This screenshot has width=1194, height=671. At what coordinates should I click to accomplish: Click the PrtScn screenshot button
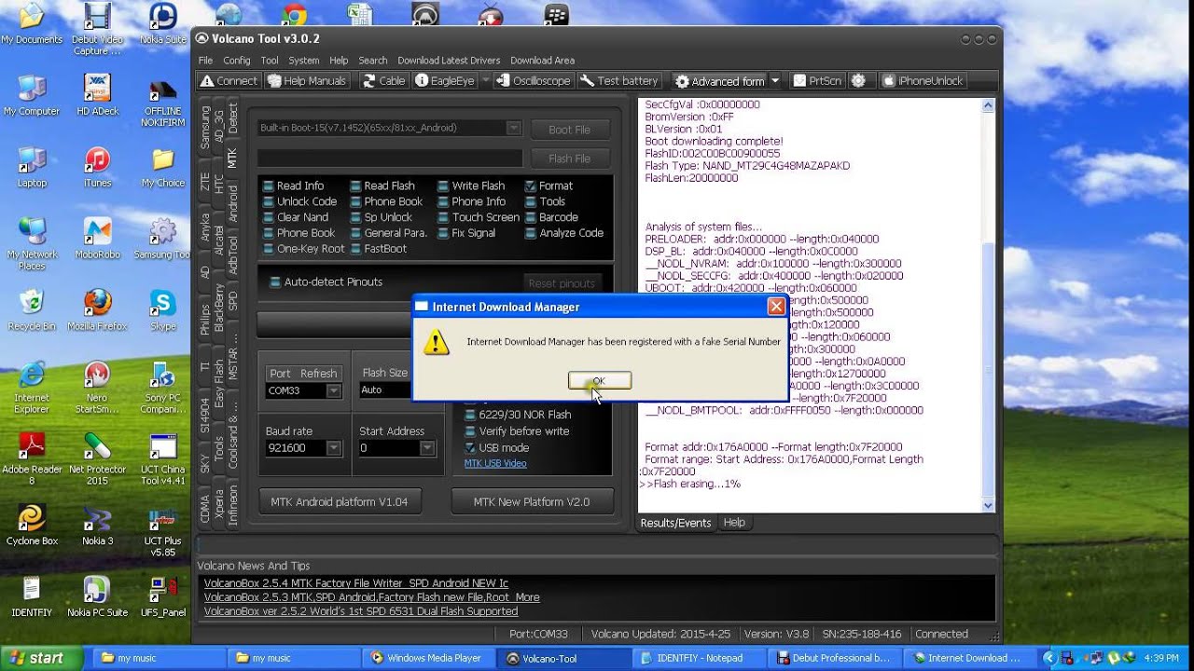tap(818, 81)
